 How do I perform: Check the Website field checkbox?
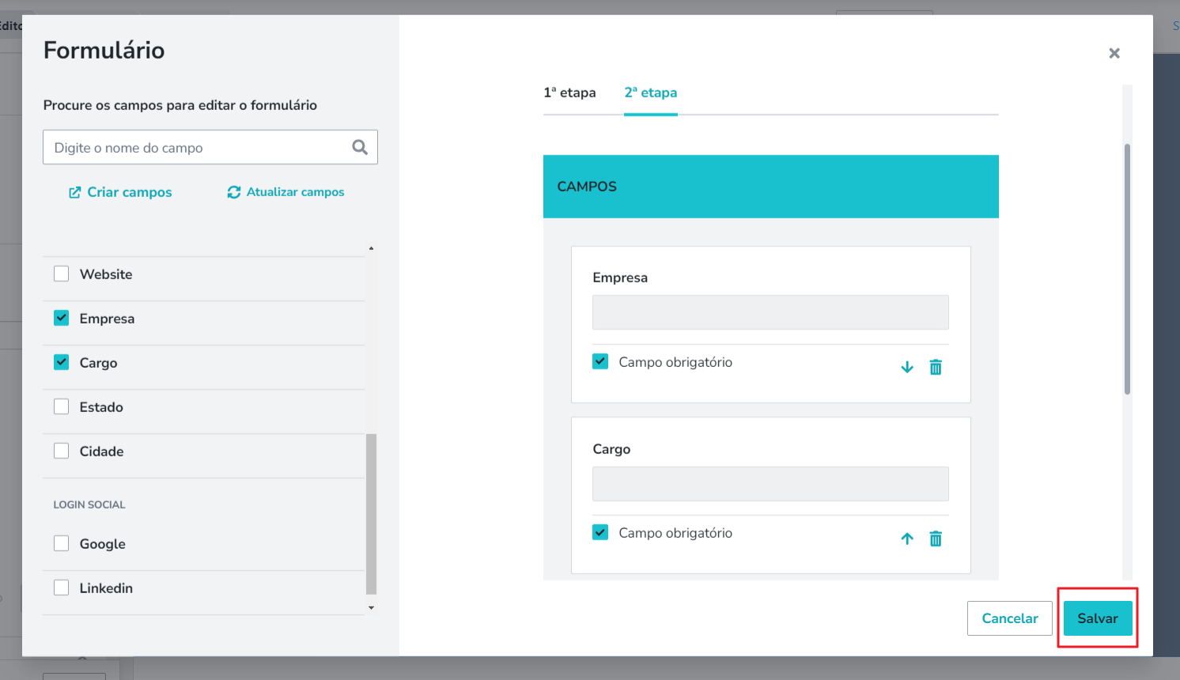click(61, 274)
